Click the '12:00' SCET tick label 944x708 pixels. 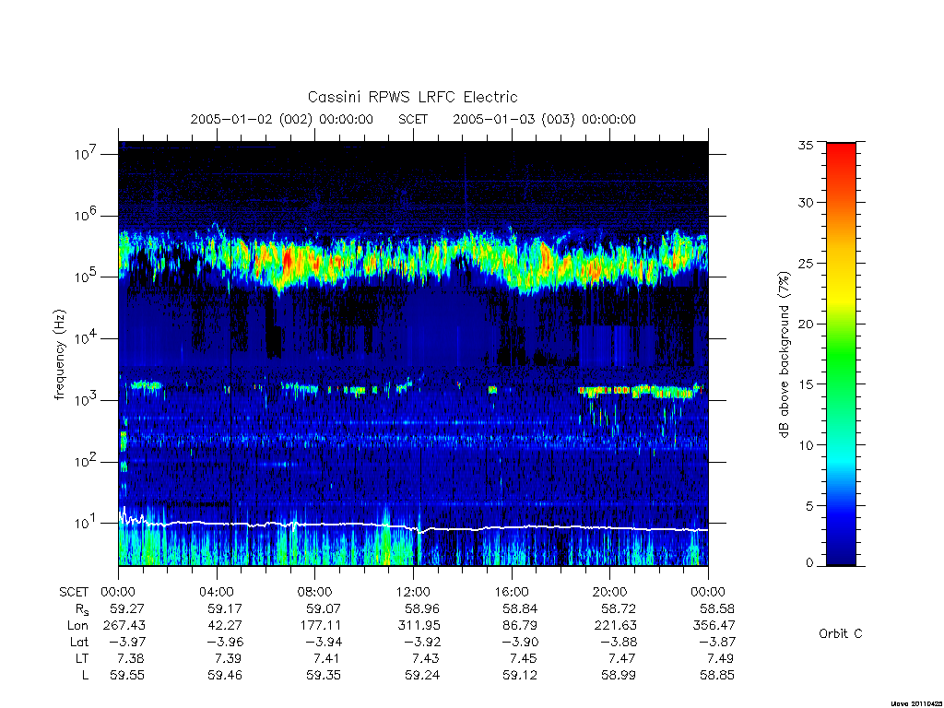pos(413,592)
